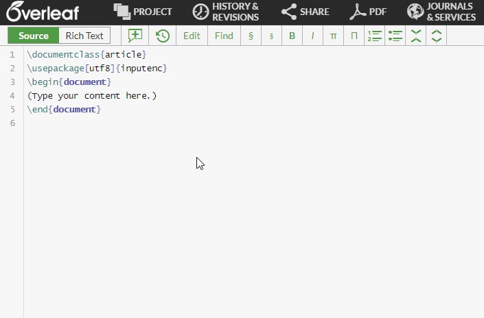Insert a bulleted list

[x=395, y=36]
